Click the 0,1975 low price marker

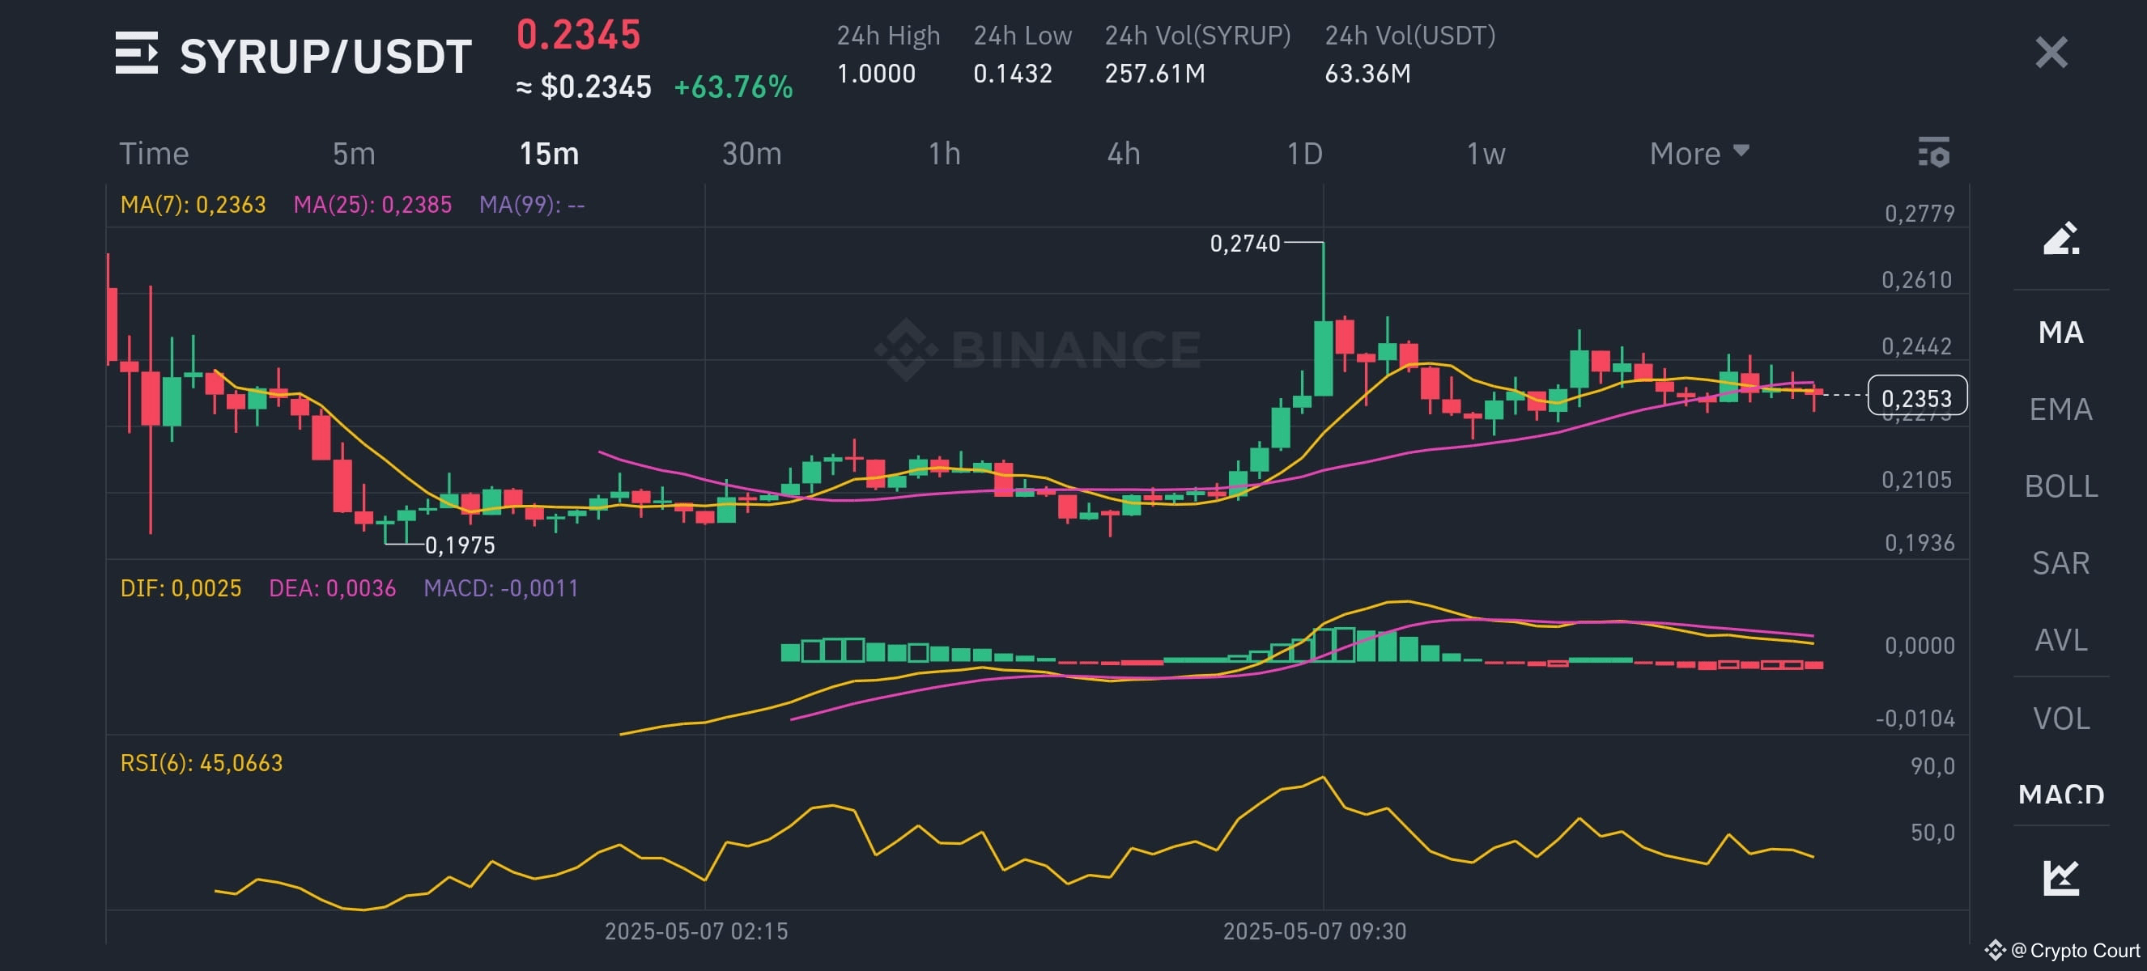[460, 545]
